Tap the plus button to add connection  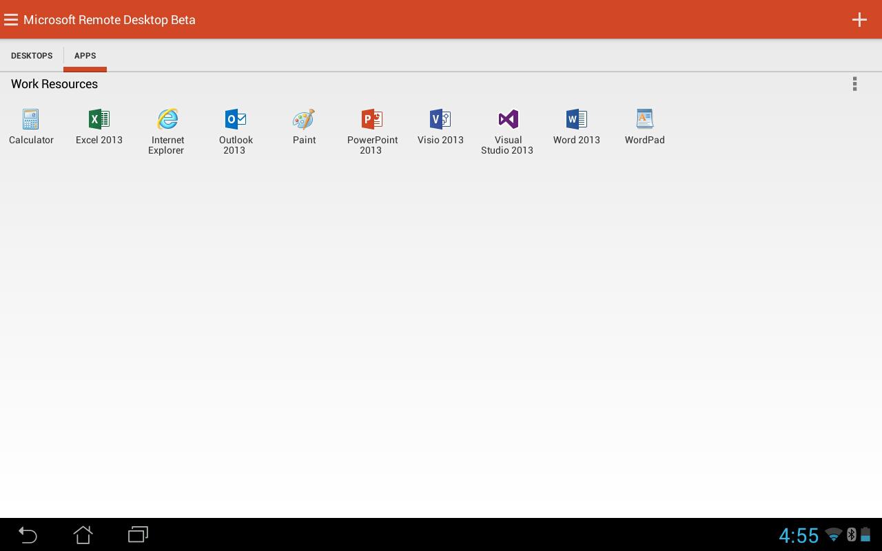(x=859, y=20)
